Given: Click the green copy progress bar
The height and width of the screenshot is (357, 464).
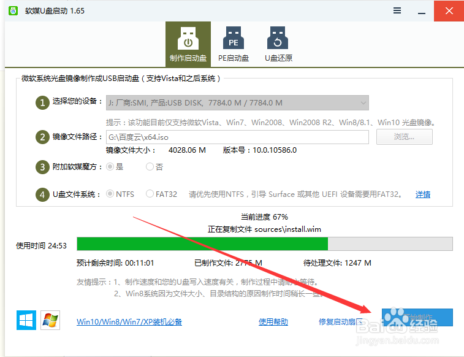Looking at the screenshot, I should tap(265, 244).
